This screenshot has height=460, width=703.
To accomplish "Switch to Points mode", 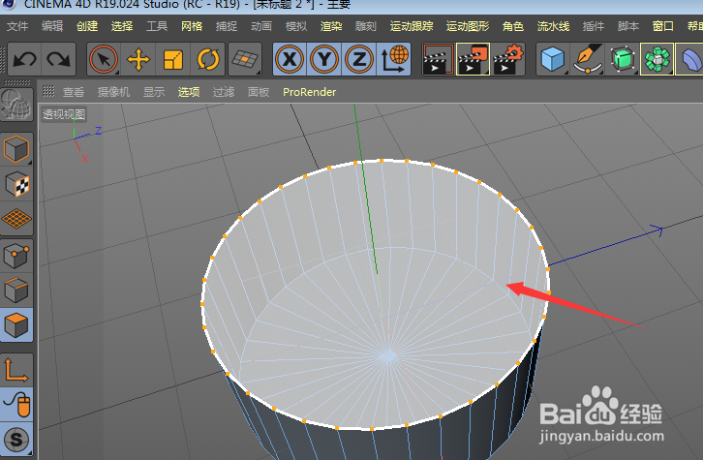I will pos(16,256).
